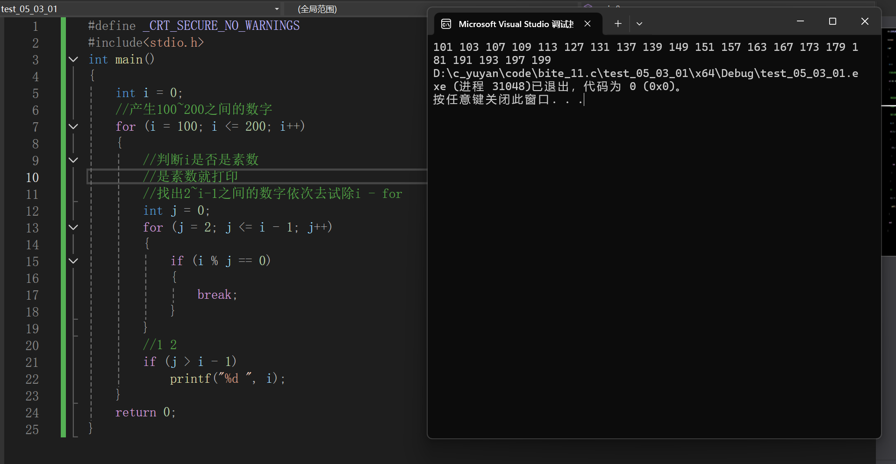Collapse the for (j = 2; j <= i - 1) loop fold
The image size is (896, 464).
(x=73, y=227)
